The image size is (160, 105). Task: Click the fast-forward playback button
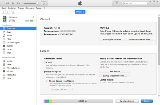click(x=19, y=3)
